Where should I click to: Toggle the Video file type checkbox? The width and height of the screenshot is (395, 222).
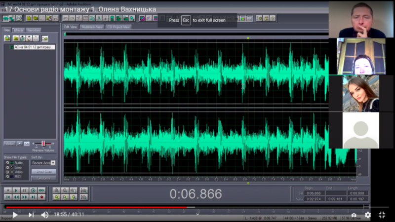(7, 172)
